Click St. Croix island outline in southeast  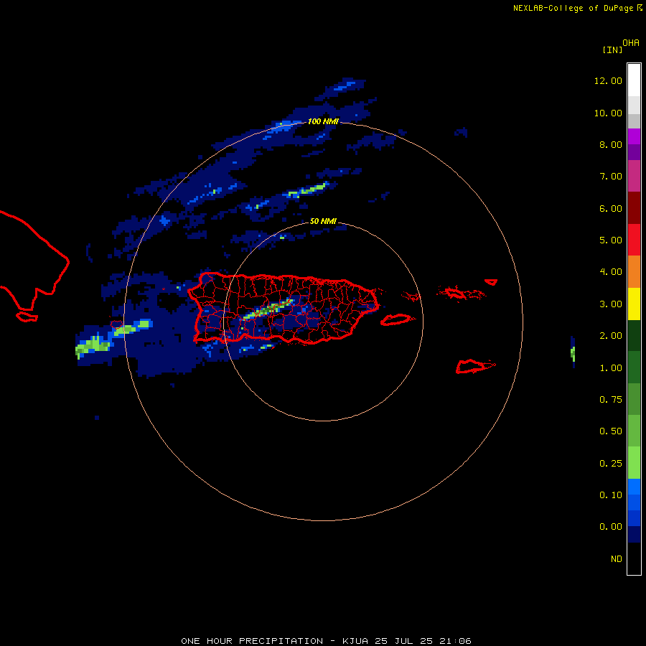pos(475,366)
